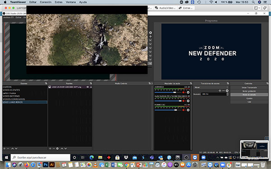Open TeamViewer view layout dropdown
This screenshot has width=271, height=169.
pos(257,8)
